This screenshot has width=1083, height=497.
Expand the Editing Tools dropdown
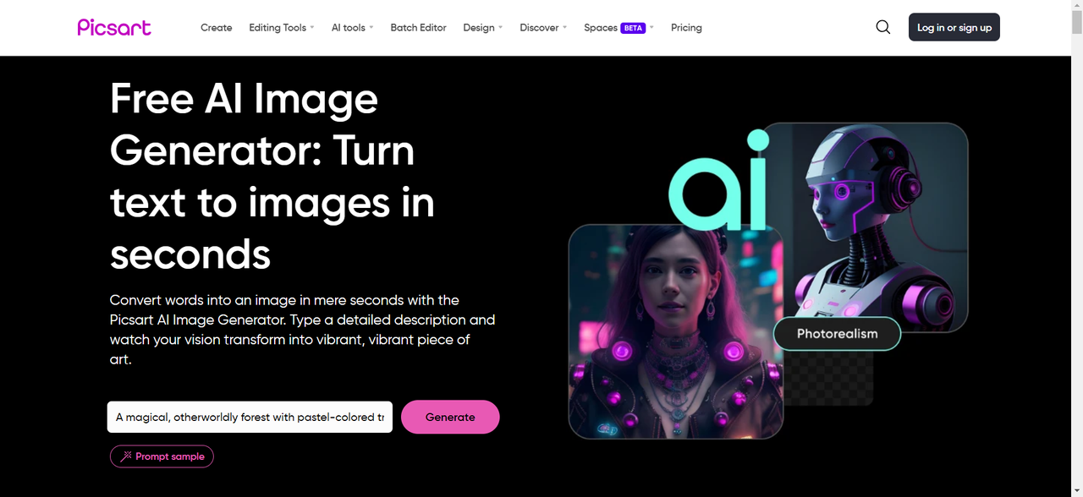pyautogui.click(x=281, y=28)
